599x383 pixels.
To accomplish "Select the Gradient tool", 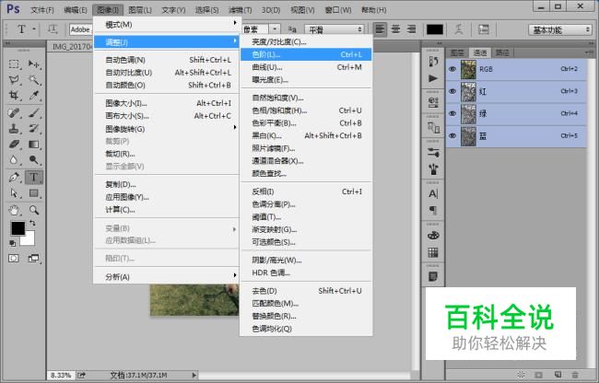I will point(34,145).
